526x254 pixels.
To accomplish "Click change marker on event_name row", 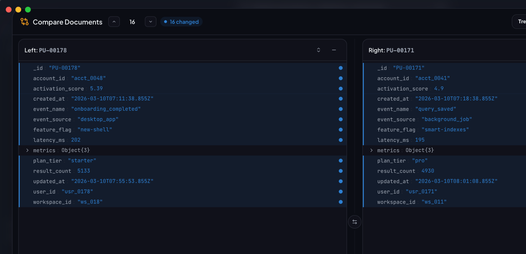I will (341, 109).
